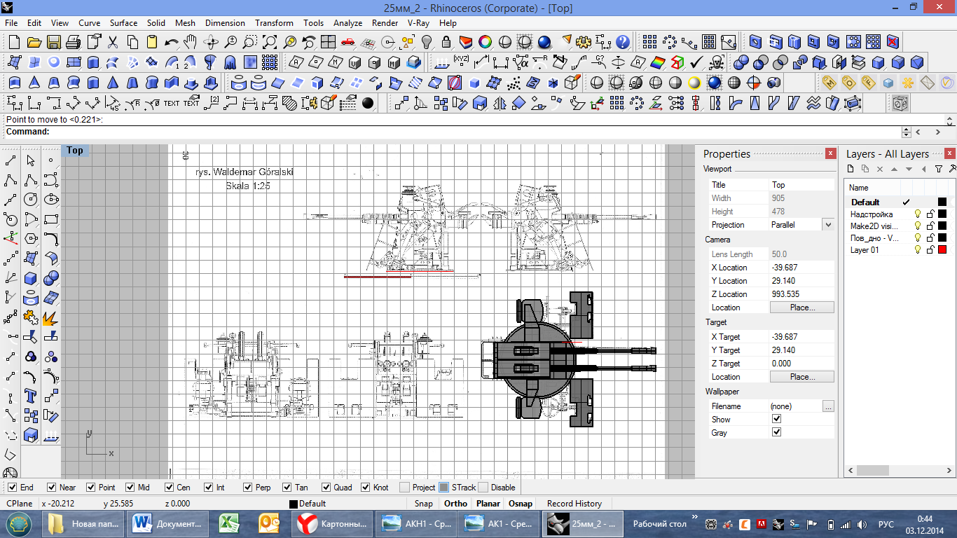The width and height of the screenshot is (957, 538).
Task: Open the File menu
Action: click(11, 23)
